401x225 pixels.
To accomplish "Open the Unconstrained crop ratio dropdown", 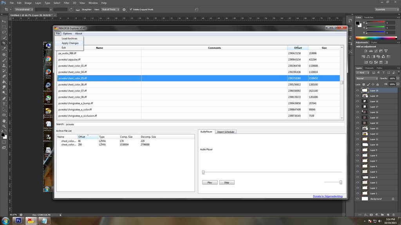I will click(24, 9).
